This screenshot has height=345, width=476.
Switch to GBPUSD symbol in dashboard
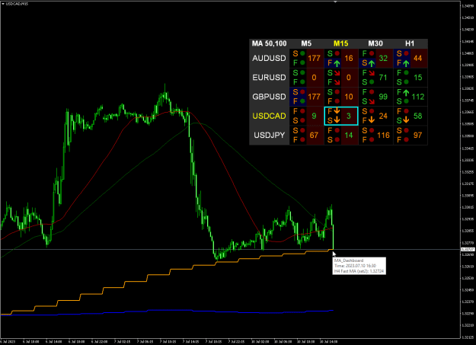(269, 97)
